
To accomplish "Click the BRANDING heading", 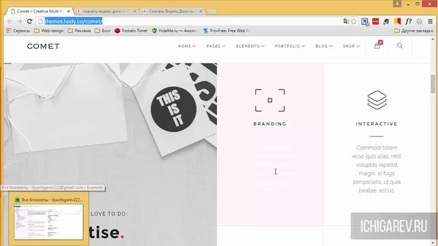I will (270, 124).
